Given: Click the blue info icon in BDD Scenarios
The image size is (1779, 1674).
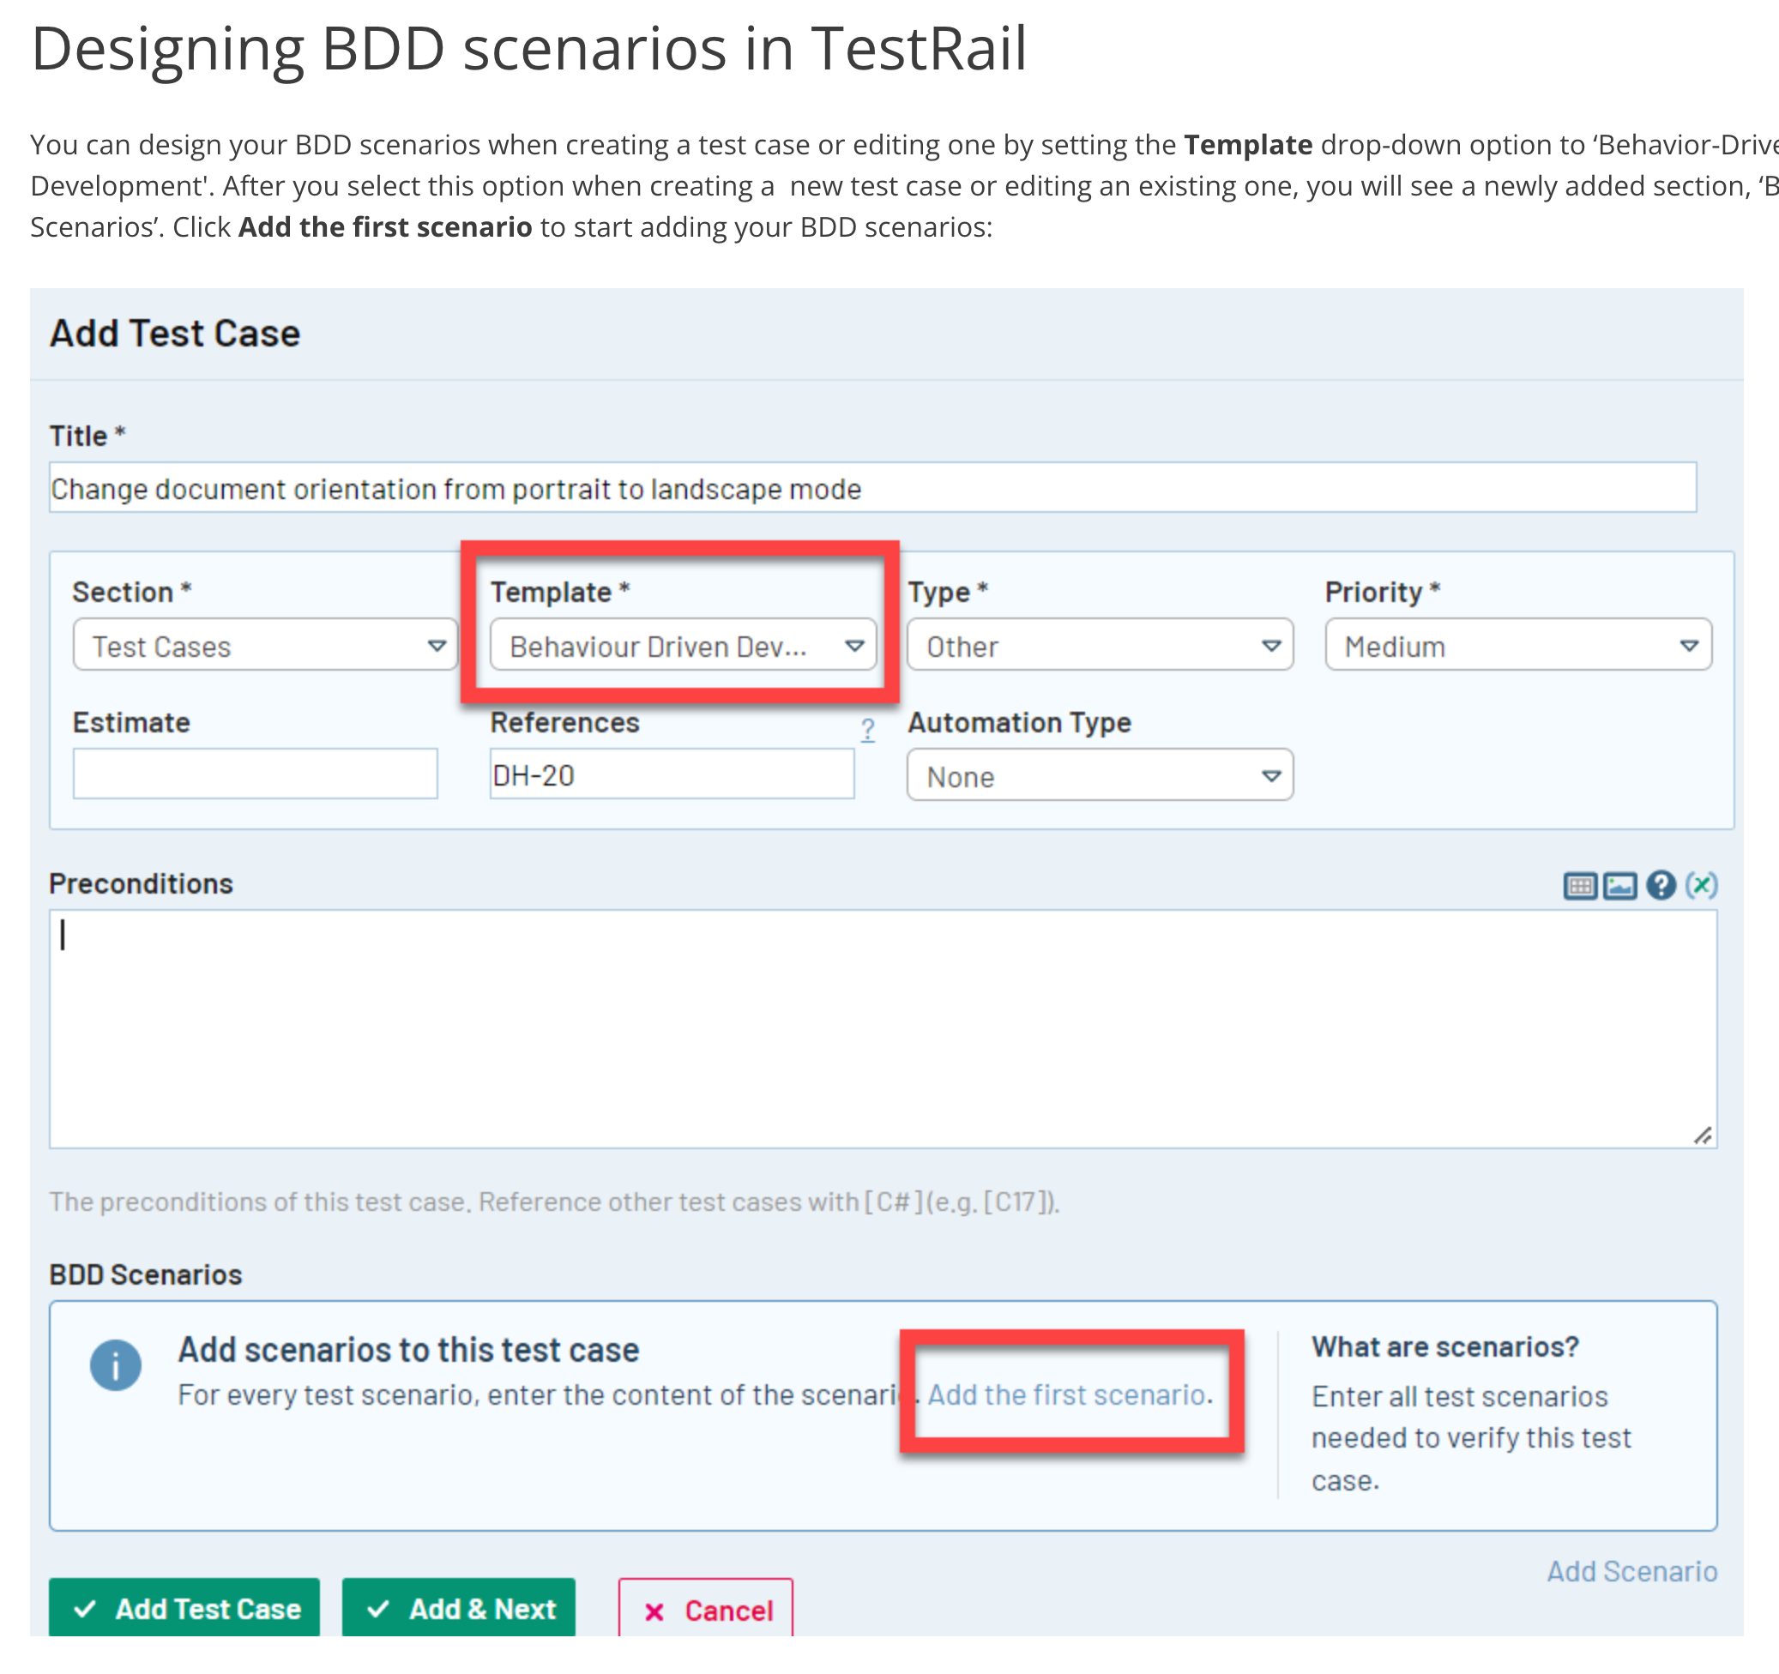Looking at the screenshot, I should 116,1364.
